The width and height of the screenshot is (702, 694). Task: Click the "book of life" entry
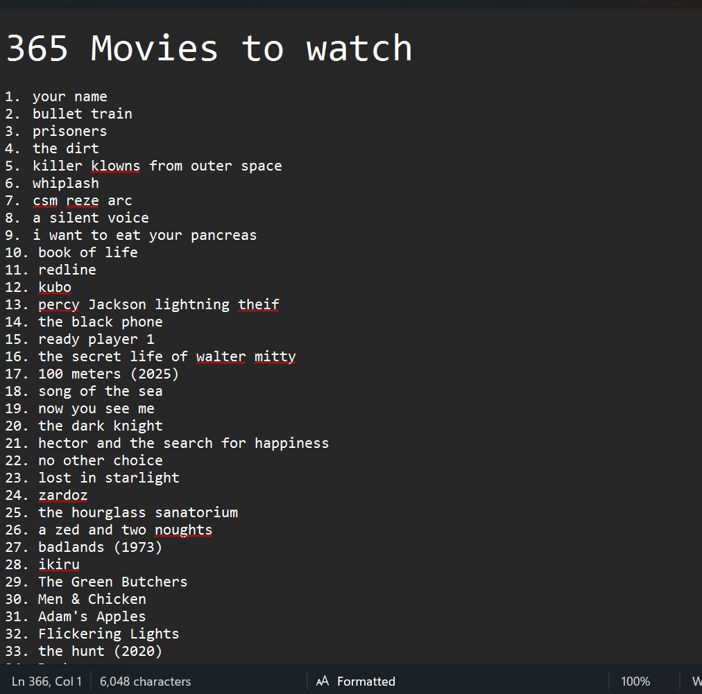click(87, 252)
